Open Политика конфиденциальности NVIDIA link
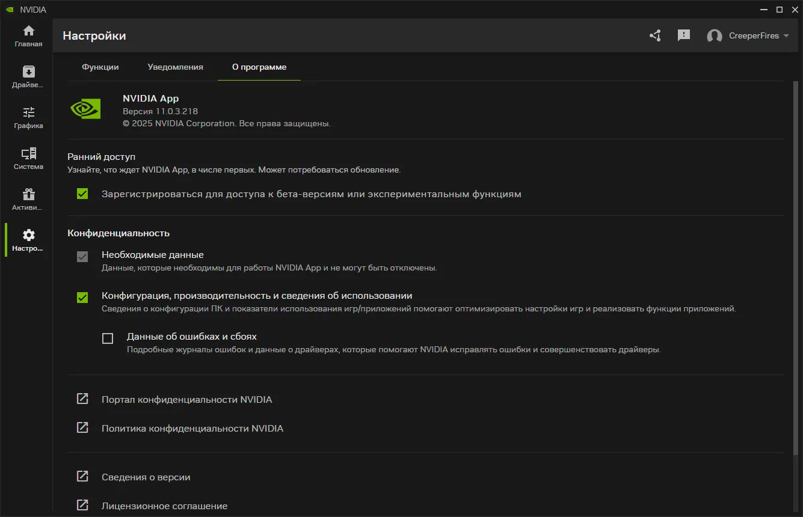Viewport: 803px width, 517px height. coord(192,429)
